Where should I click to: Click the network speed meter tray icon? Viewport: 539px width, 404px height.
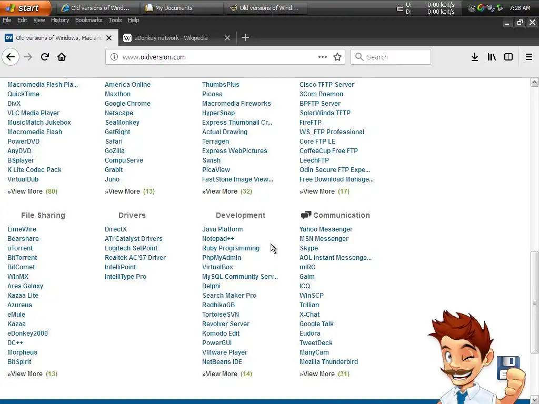(x=400, y=8)
